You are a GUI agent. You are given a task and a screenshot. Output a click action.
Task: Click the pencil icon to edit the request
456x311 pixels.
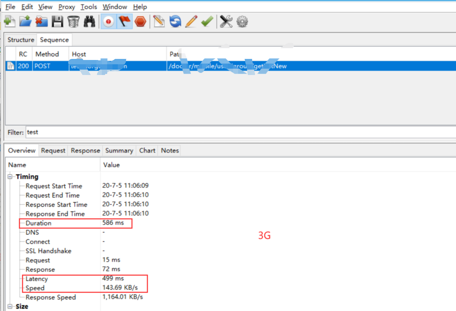tap(191, 22)
